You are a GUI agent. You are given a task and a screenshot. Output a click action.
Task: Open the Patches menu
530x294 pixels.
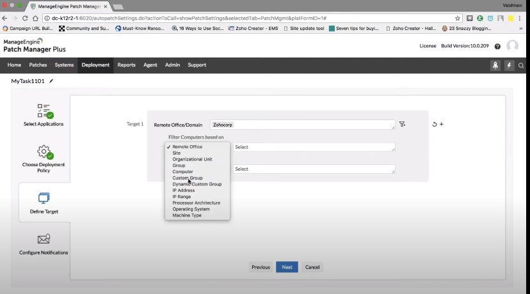click(x=38, y=65)
